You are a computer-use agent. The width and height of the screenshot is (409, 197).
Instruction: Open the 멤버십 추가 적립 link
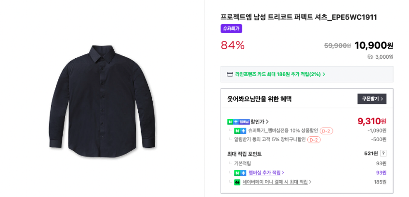click(x=264, y=173)
